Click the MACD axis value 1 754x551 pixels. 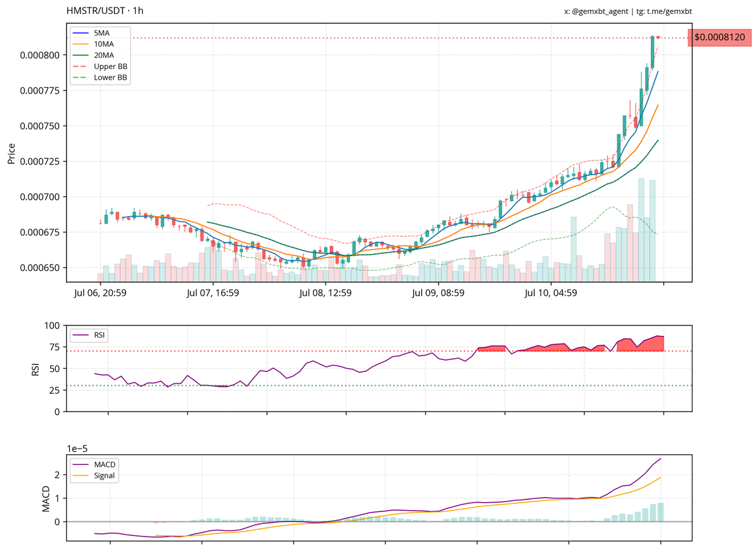57,498
